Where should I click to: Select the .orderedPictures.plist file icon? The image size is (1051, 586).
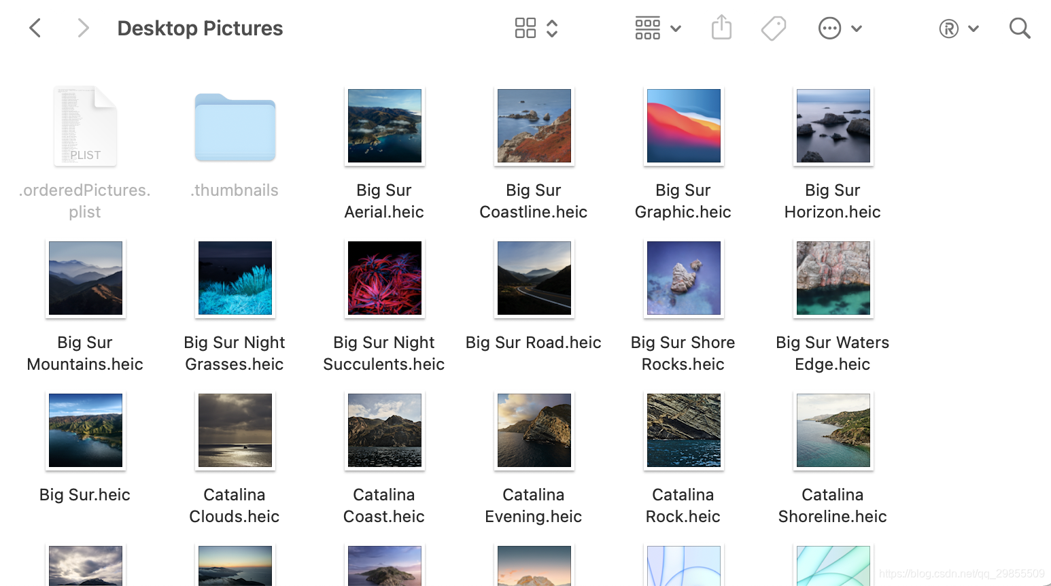pos(86,126)
